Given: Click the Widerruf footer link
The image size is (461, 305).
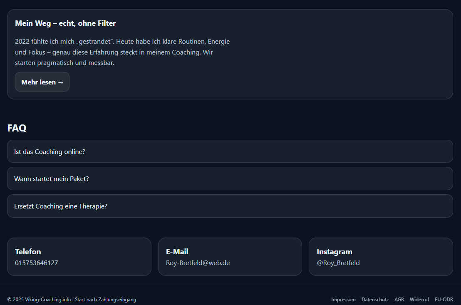Looking at the screenshot, I should point(419,300).
